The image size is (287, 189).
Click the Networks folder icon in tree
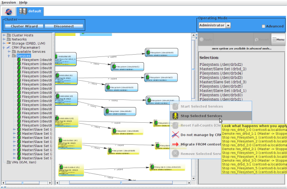[x=8, y=39]
